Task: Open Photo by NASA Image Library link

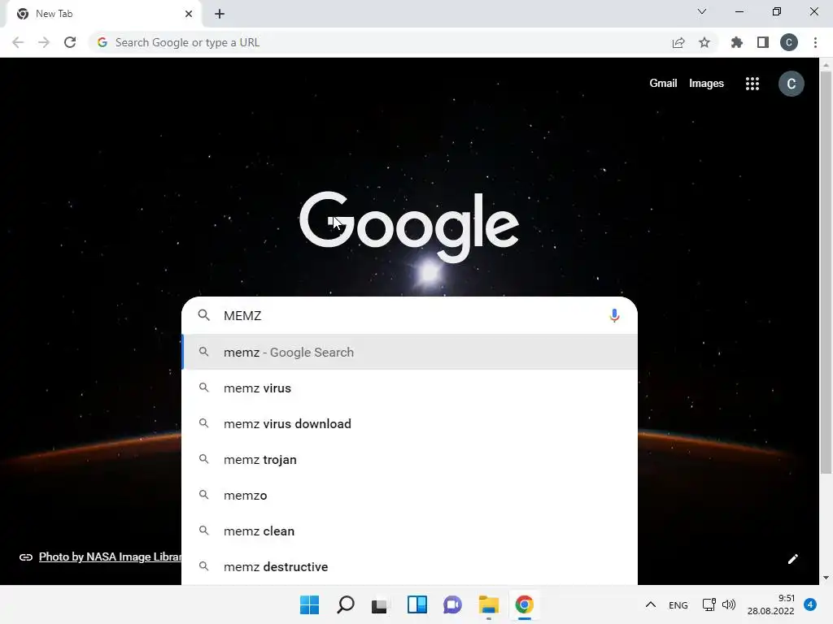Action: pos(110,557)
